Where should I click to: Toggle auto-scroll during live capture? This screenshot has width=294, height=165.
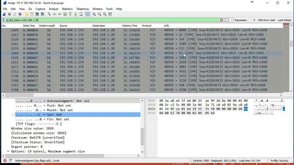(x=81, y=14)
